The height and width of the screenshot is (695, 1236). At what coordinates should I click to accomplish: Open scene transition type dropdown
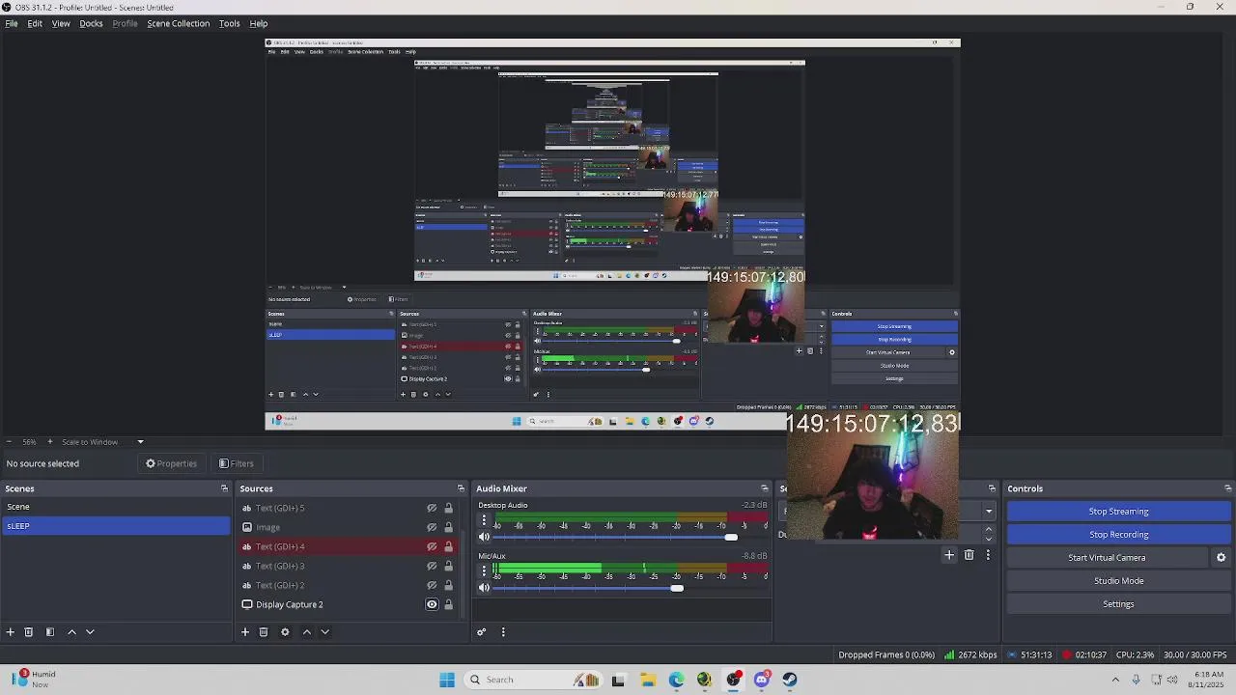pyautogui.click(x=989, y=511)
